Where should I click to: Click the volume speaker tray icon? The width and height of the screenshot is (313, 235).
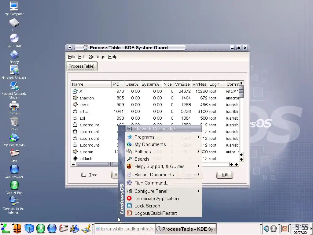point(266,228)
